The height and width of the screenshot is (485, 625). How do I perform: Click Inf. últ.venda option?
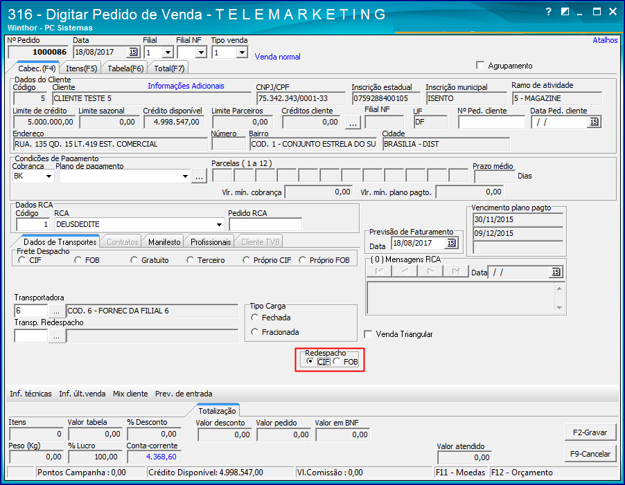coord(82,394)
